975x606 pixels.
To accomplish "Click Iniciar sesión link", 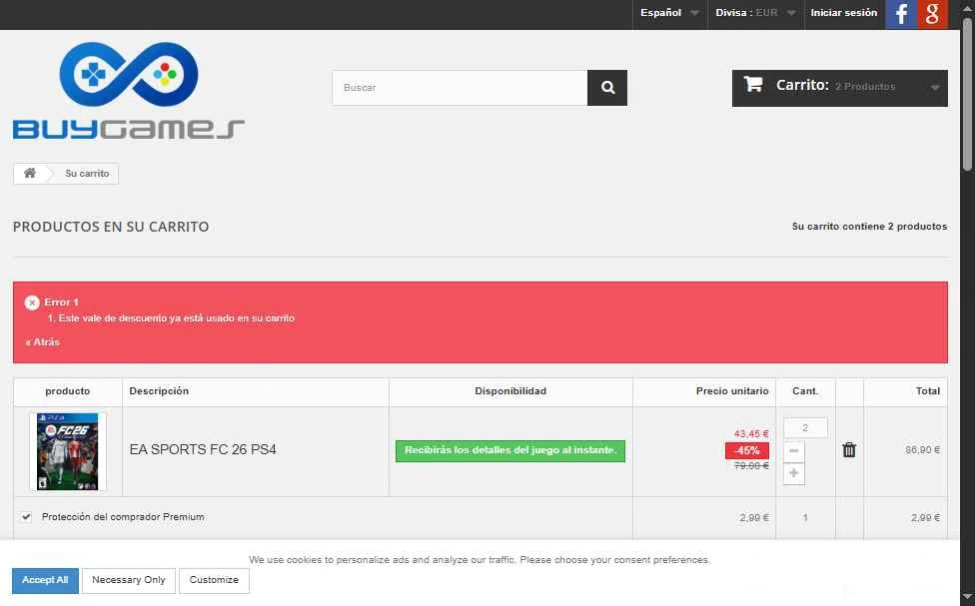I will [x=844, y=12].
